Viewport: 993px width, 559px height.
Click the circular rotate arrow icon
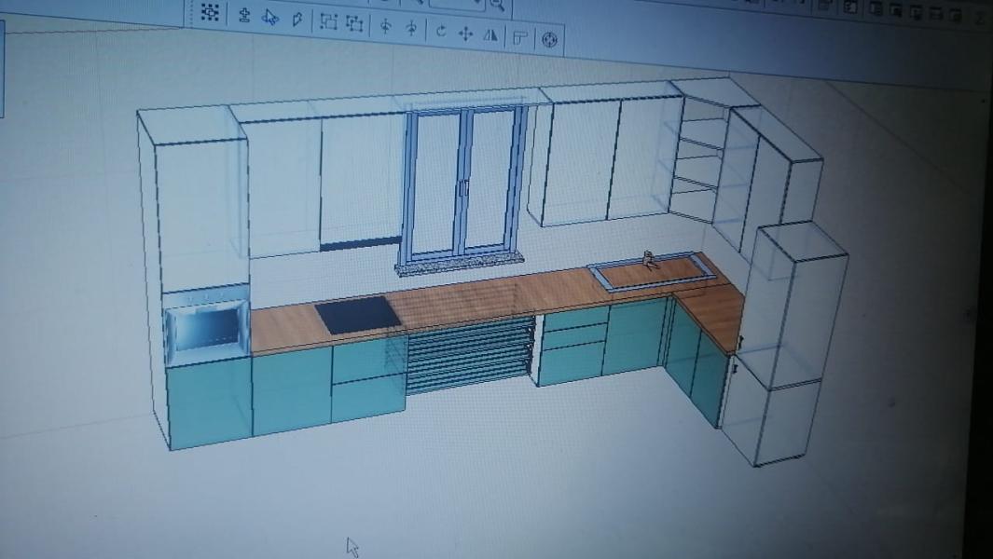point(441,31)
